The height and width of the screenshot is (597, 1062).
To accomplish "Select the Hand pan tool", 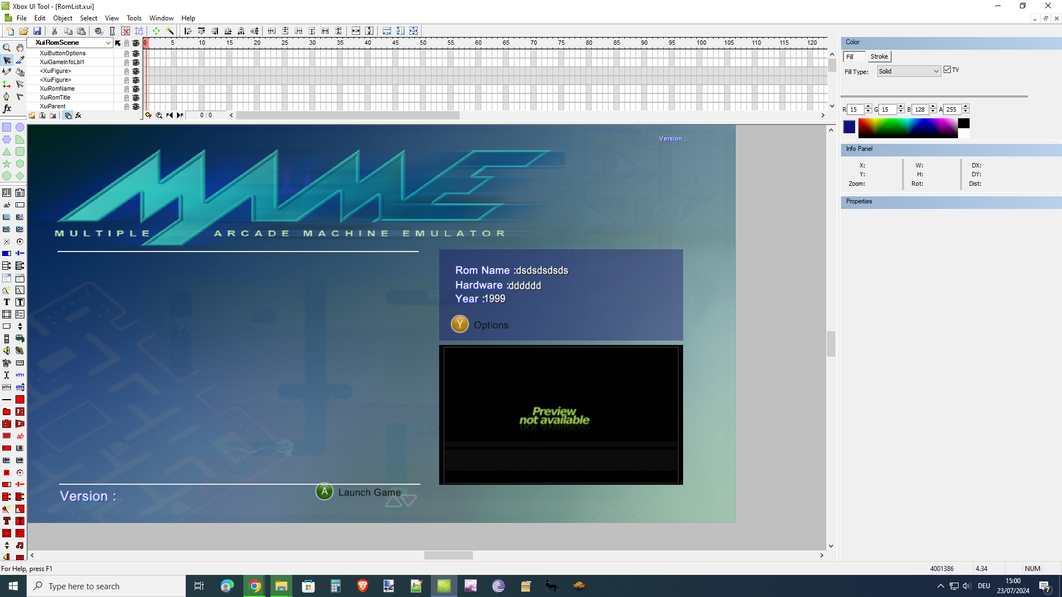I will (20, 48).
